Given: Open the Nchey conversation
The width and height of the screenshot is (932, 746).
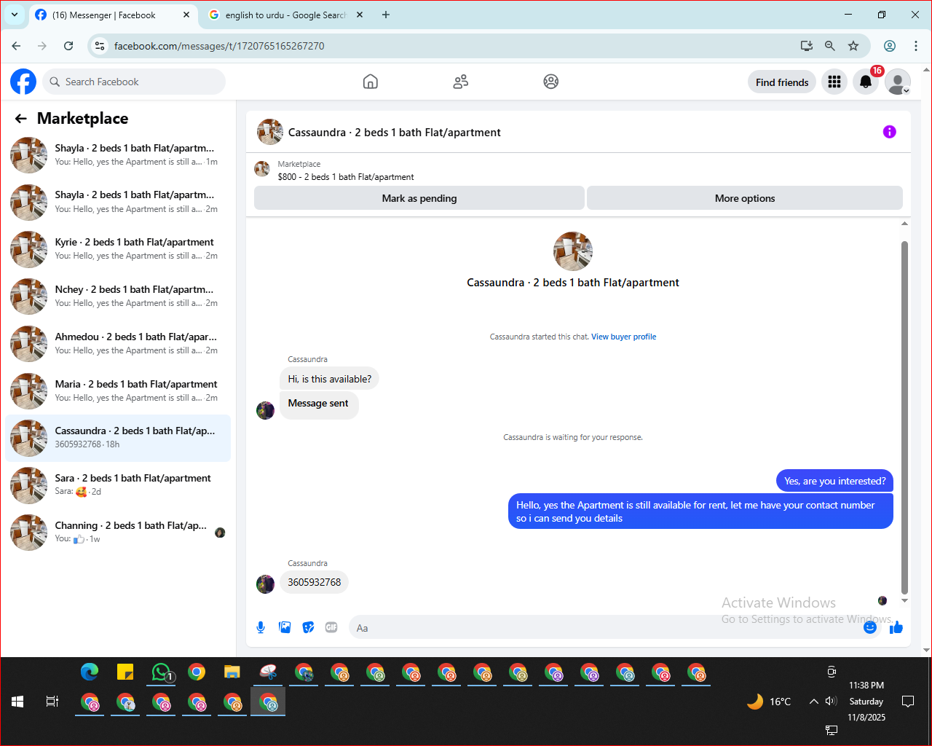Looking at the screenshot, I should (x=118, y=297).
